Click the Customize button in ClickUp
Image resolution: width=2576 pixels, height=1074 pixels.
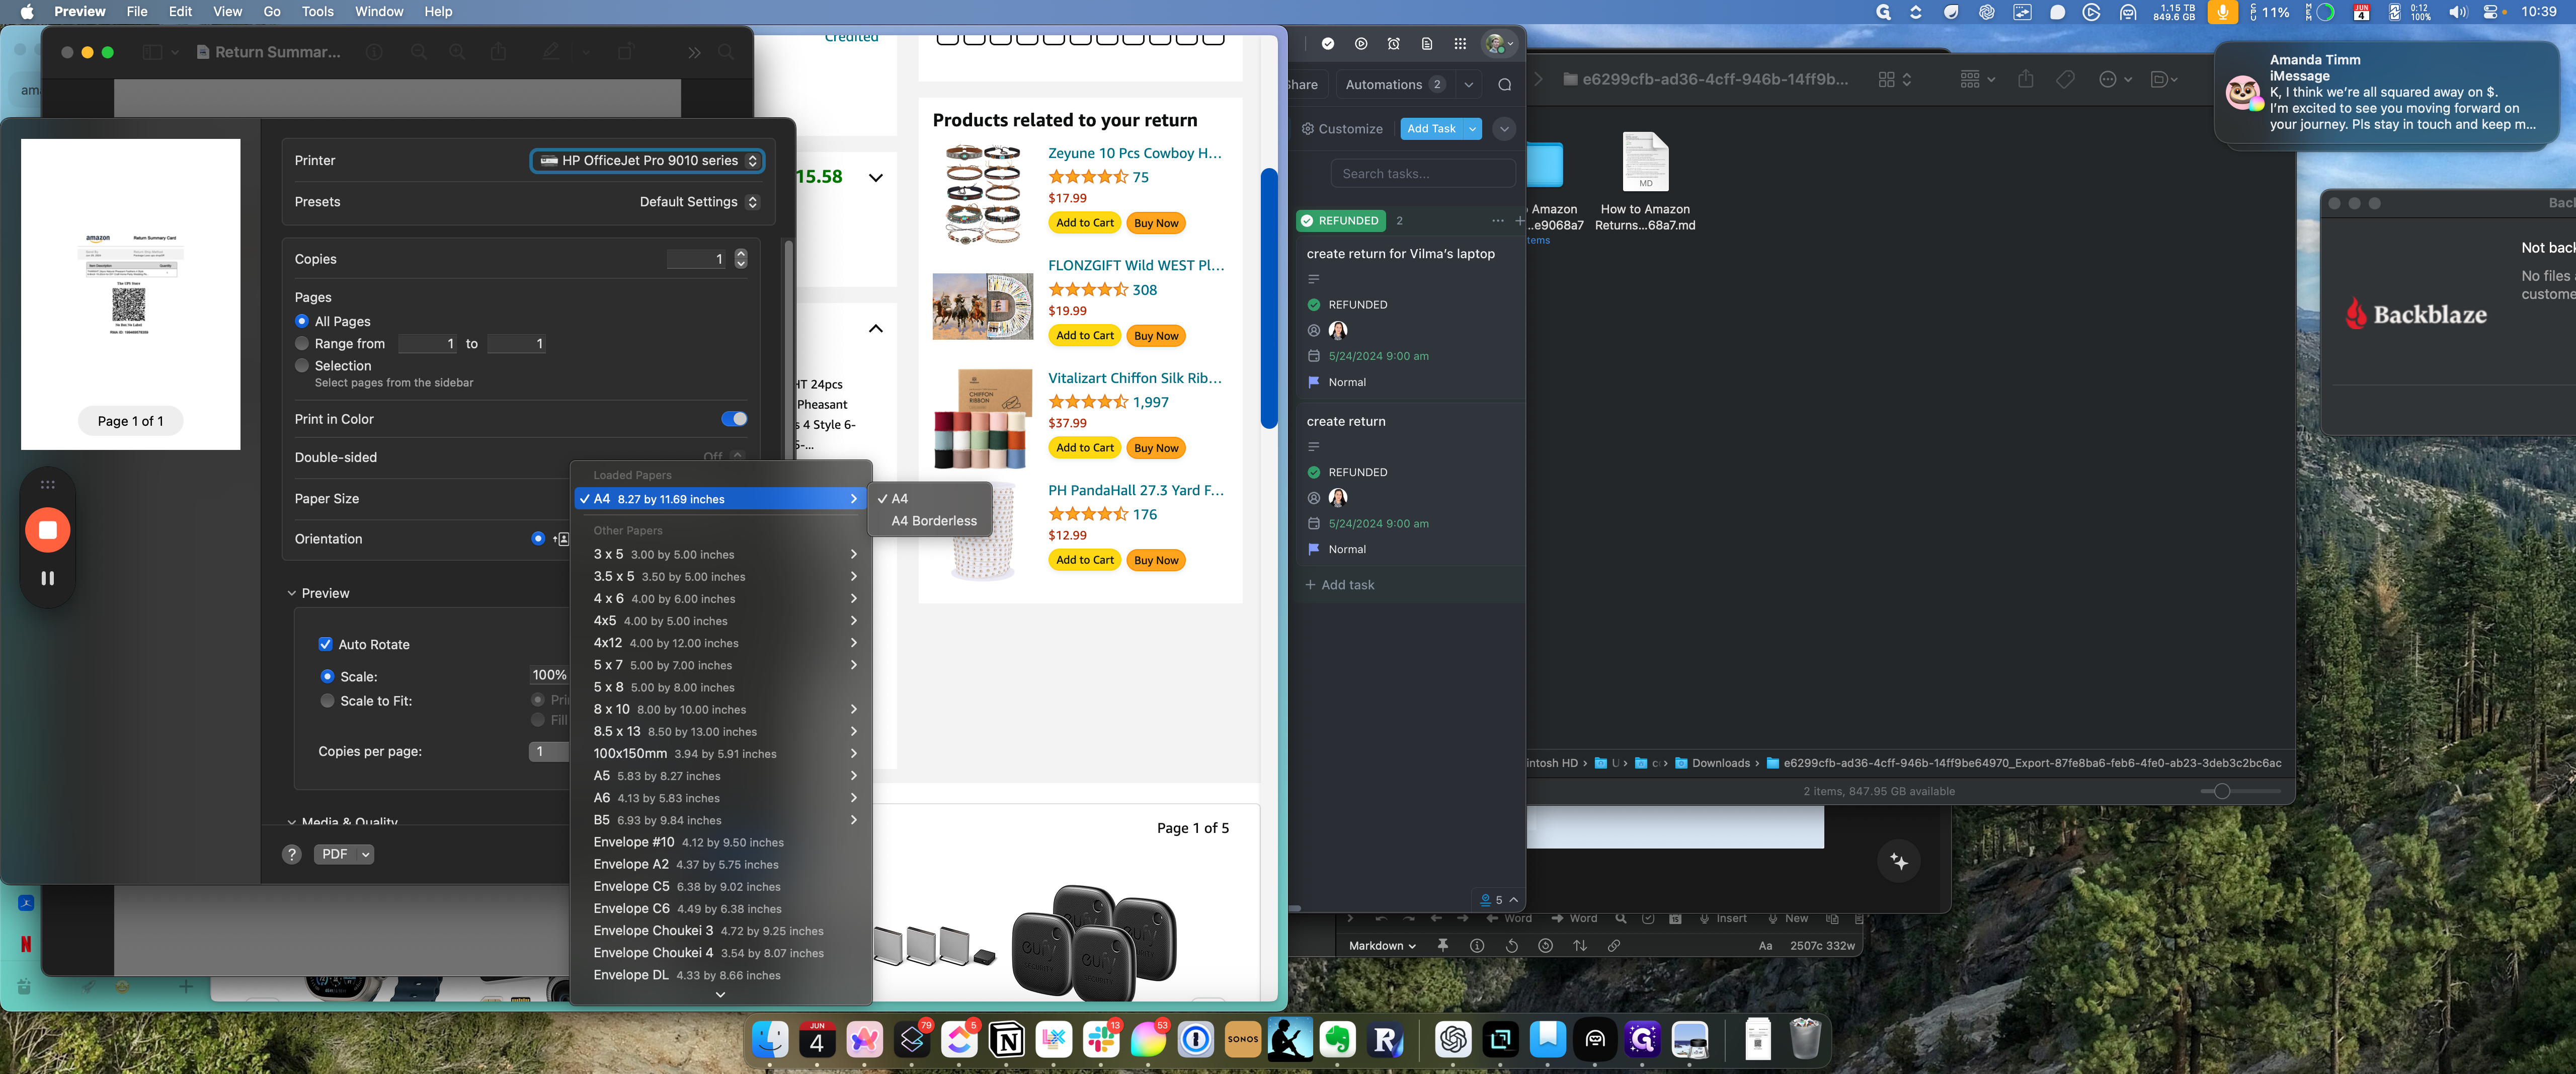coord(1341,129)
